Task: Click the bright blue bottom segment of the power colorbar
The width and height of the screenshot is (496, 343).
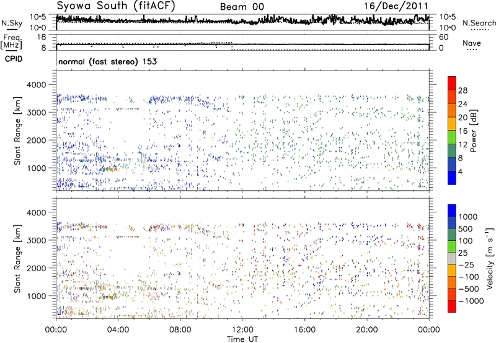Action: [452, 178]
